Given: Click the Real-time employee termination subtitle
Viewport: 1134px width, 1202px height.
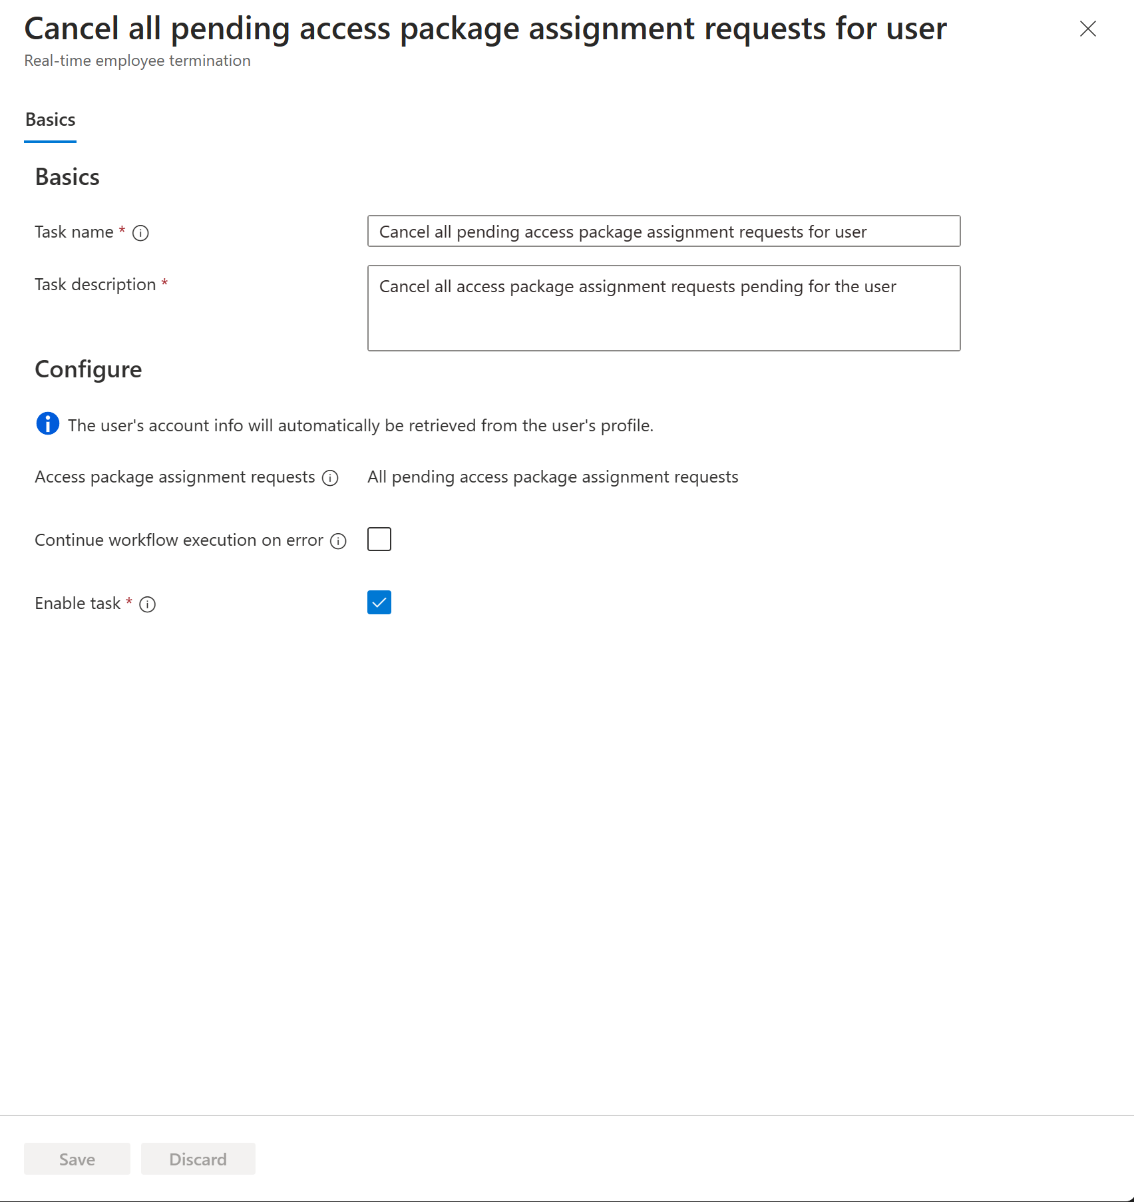Looking at the screenshot, I should 137,61.
